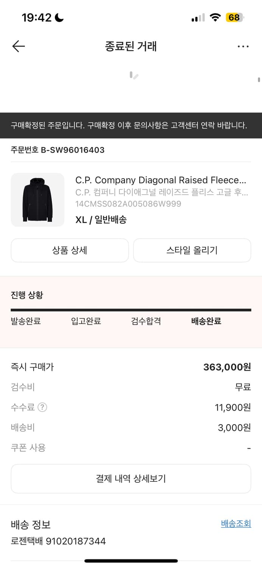The height and width of the screenshot is (568, 262).
Task: Click the C.P. Company product title
Action: pos(162,180)
